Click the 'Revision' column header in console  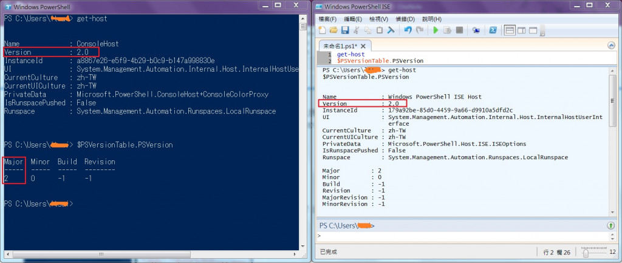pos(100,162)
